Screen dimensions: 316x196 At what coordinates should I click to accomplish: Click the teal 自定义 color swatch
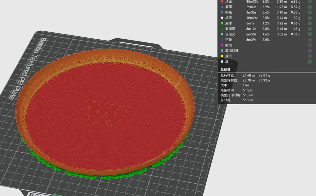pyautogui.click(x=222, y=34)
